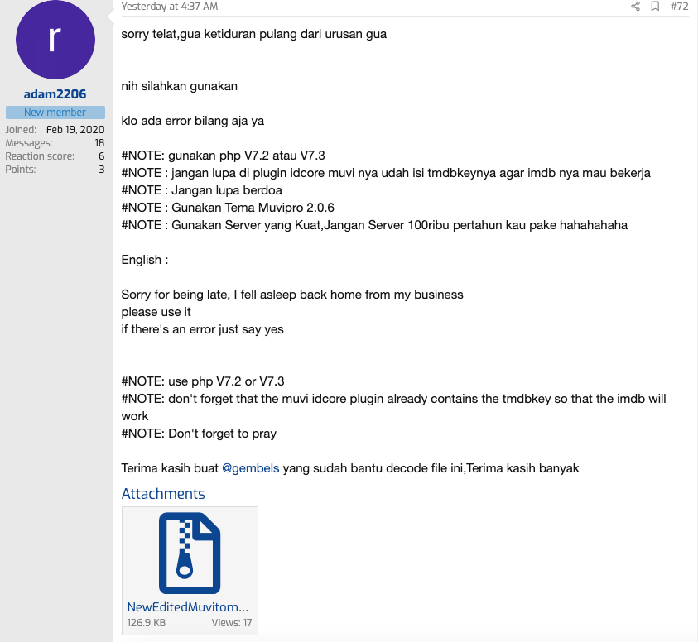Click the 'Views: 17' attachment text
Screen dimensions: 698x642
[x=232, y=622]
